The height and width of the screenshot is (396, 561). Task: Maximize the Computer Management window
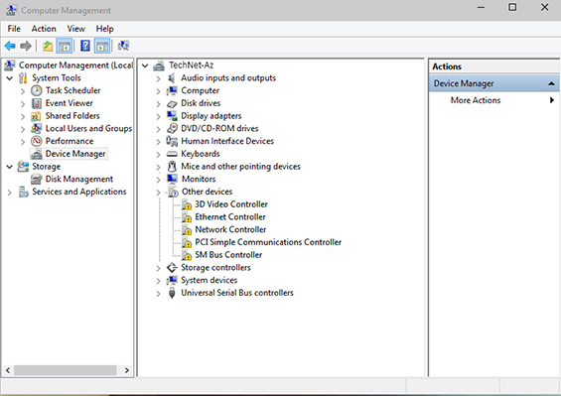click(512, 7)
